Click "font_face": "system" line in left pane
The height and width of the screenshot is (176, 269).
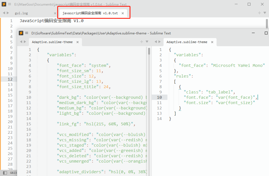point(84,65)
